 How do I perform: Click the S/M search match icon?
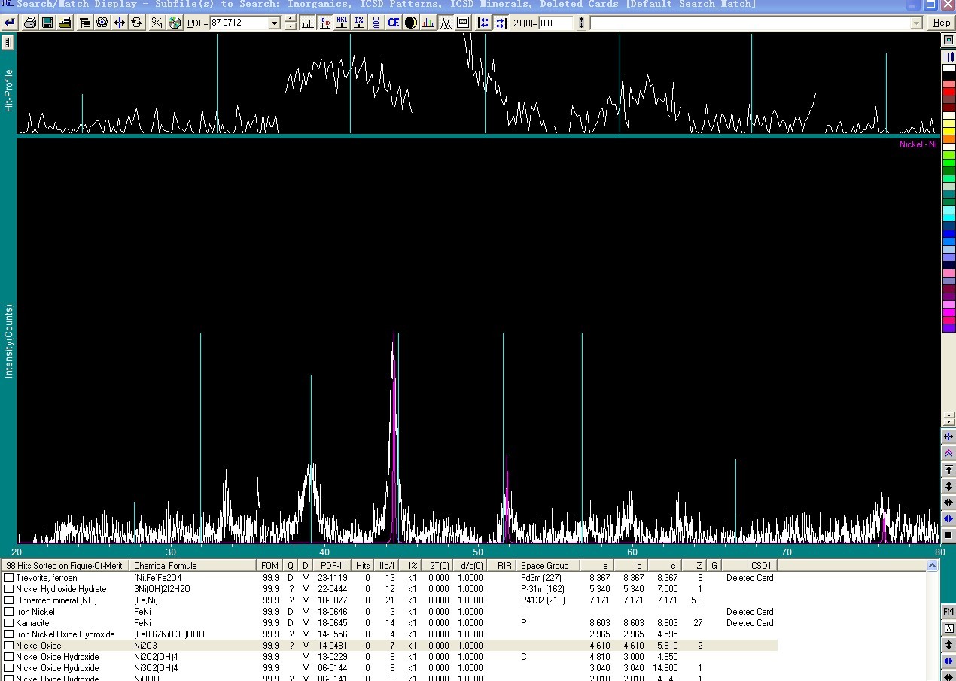[x=157, y=23]
